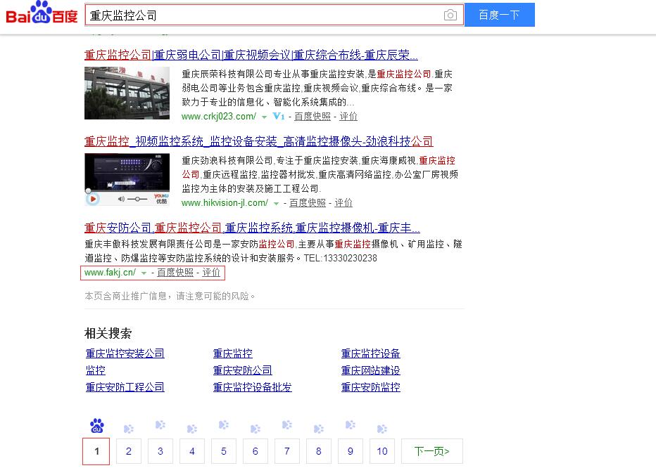Click the 百度一下 search button
This screenshot has height=468, width=656.
click(x=500, y=14)
